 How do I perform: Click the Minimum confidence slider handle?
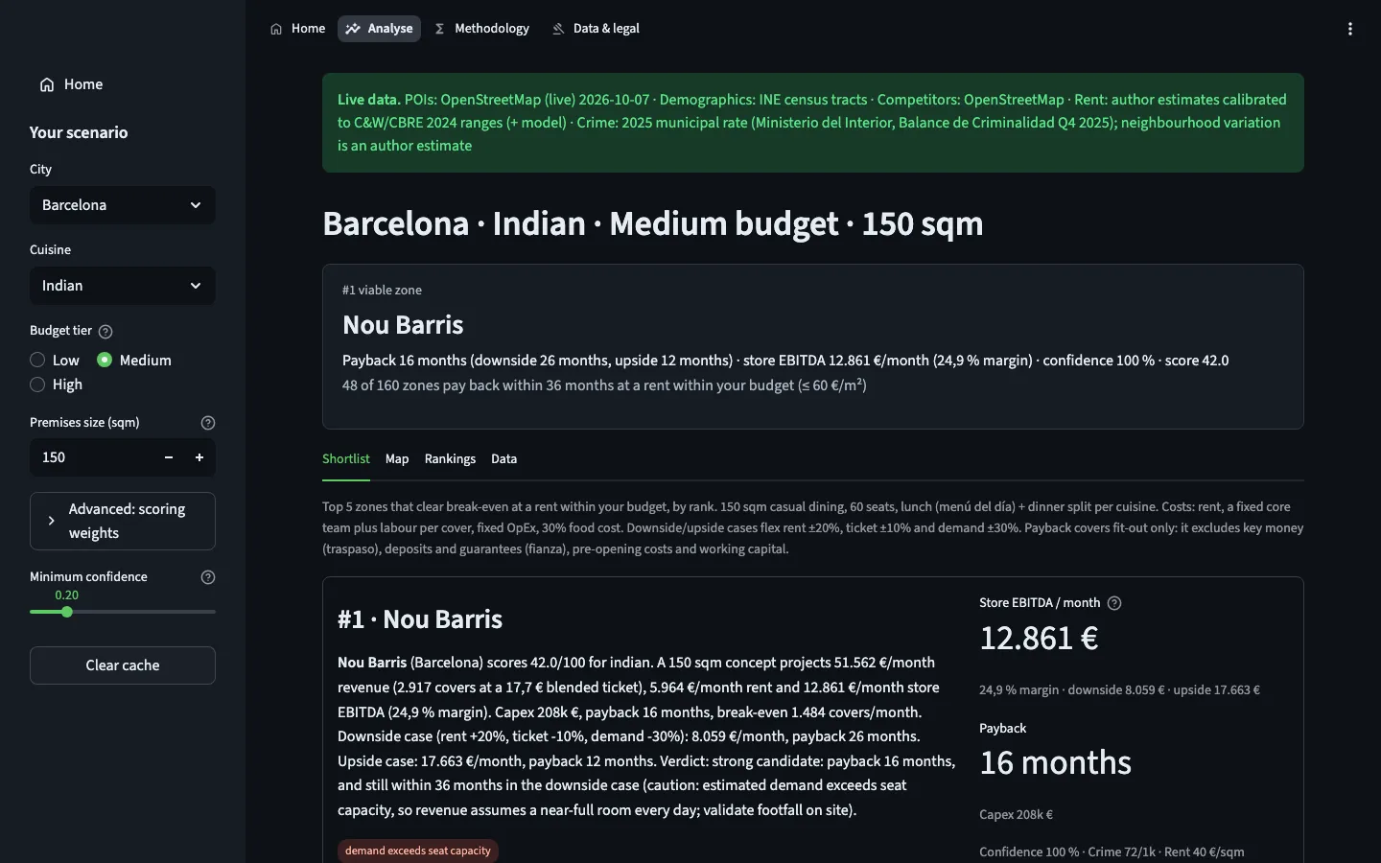click(x=67, y=612)
